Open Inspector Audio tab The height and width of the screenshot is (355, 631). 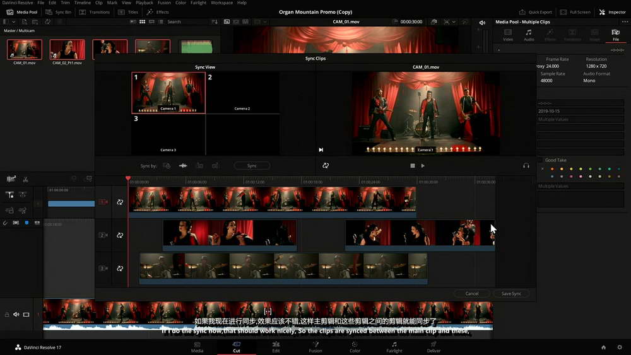point(529,35)
